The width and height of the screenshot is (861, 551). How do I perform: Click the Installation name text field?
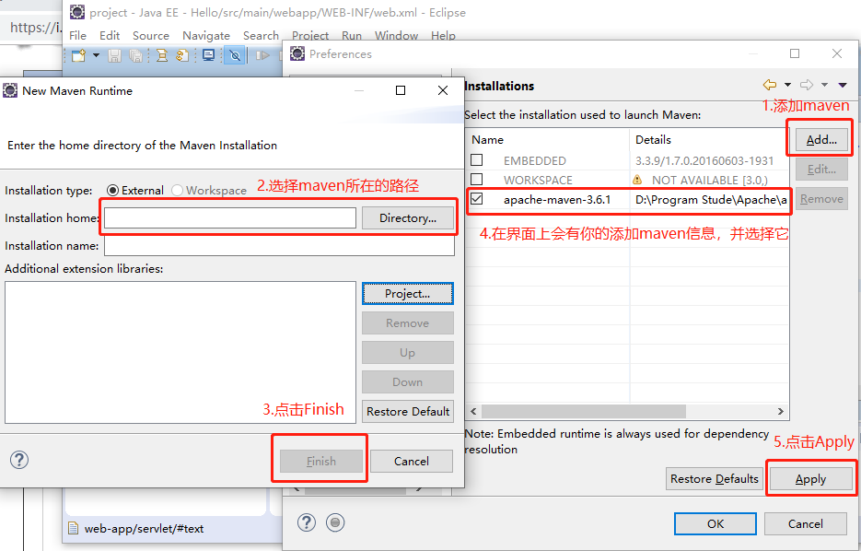[x=280, y=246]
